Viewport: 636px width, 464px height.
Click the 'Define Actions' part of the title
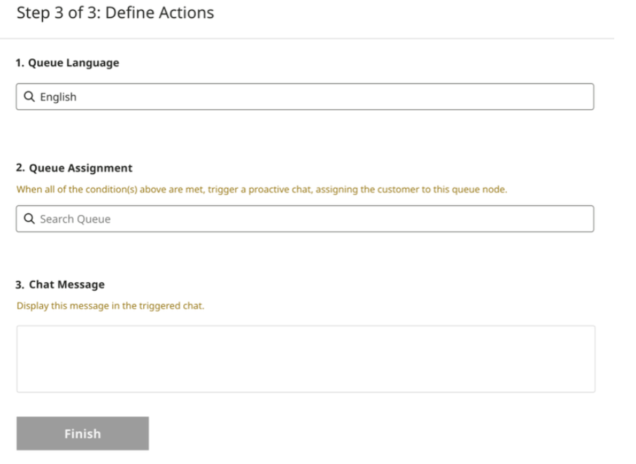tap(168, 13)
